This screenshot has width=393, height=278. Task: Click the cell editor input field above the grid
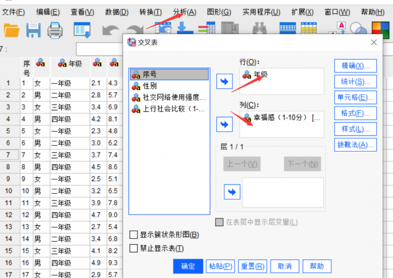99,49
